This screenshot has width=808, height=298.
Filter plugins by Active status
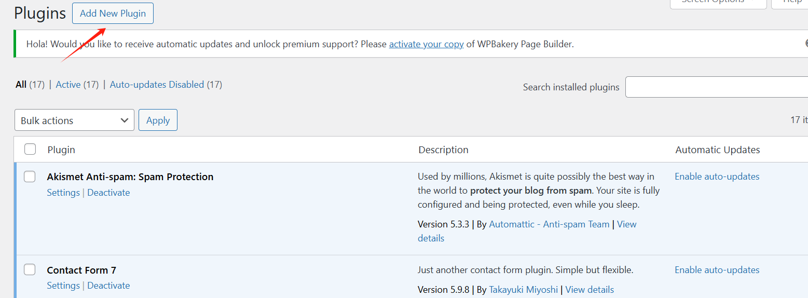(x=68, y=85)
